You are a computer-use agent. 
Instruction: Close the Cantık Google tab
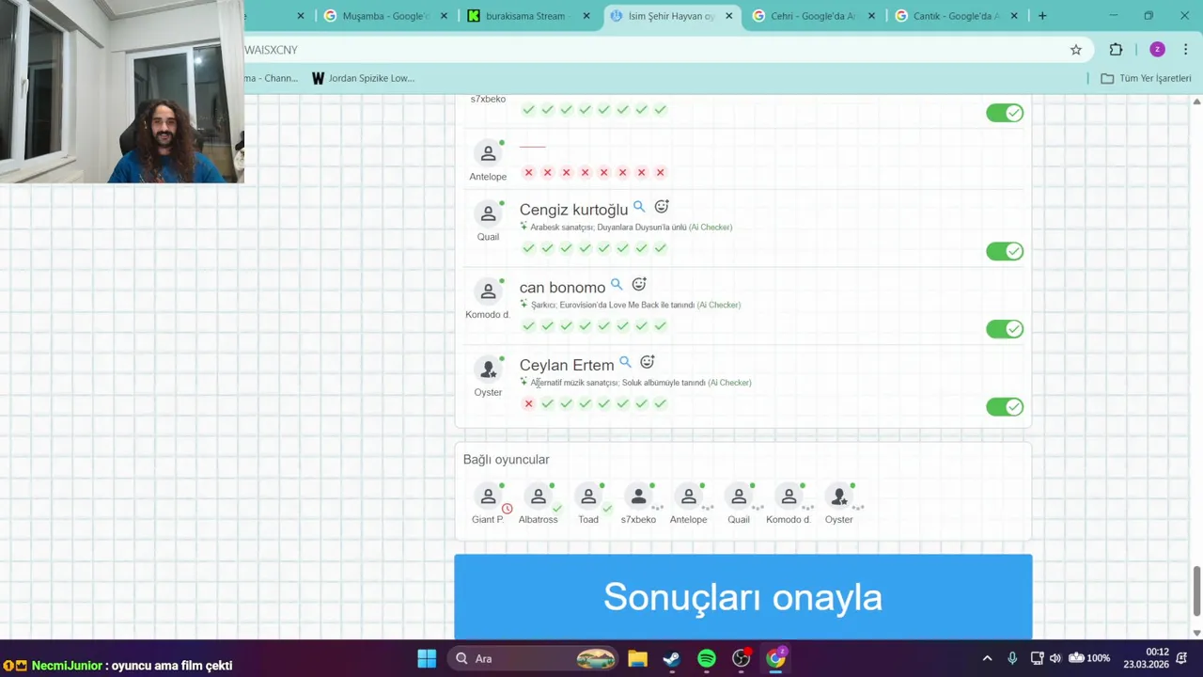1014,16
